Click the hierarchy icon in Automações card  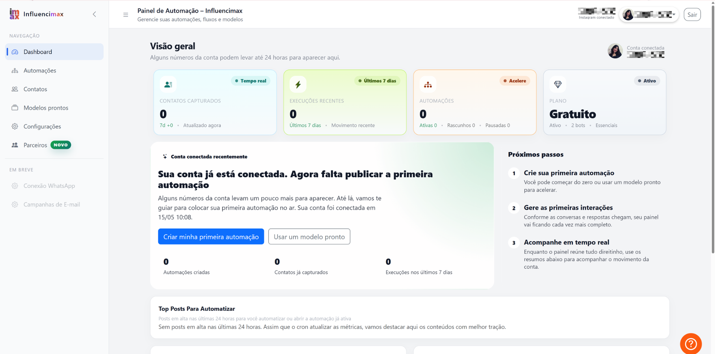click(428, 84)
